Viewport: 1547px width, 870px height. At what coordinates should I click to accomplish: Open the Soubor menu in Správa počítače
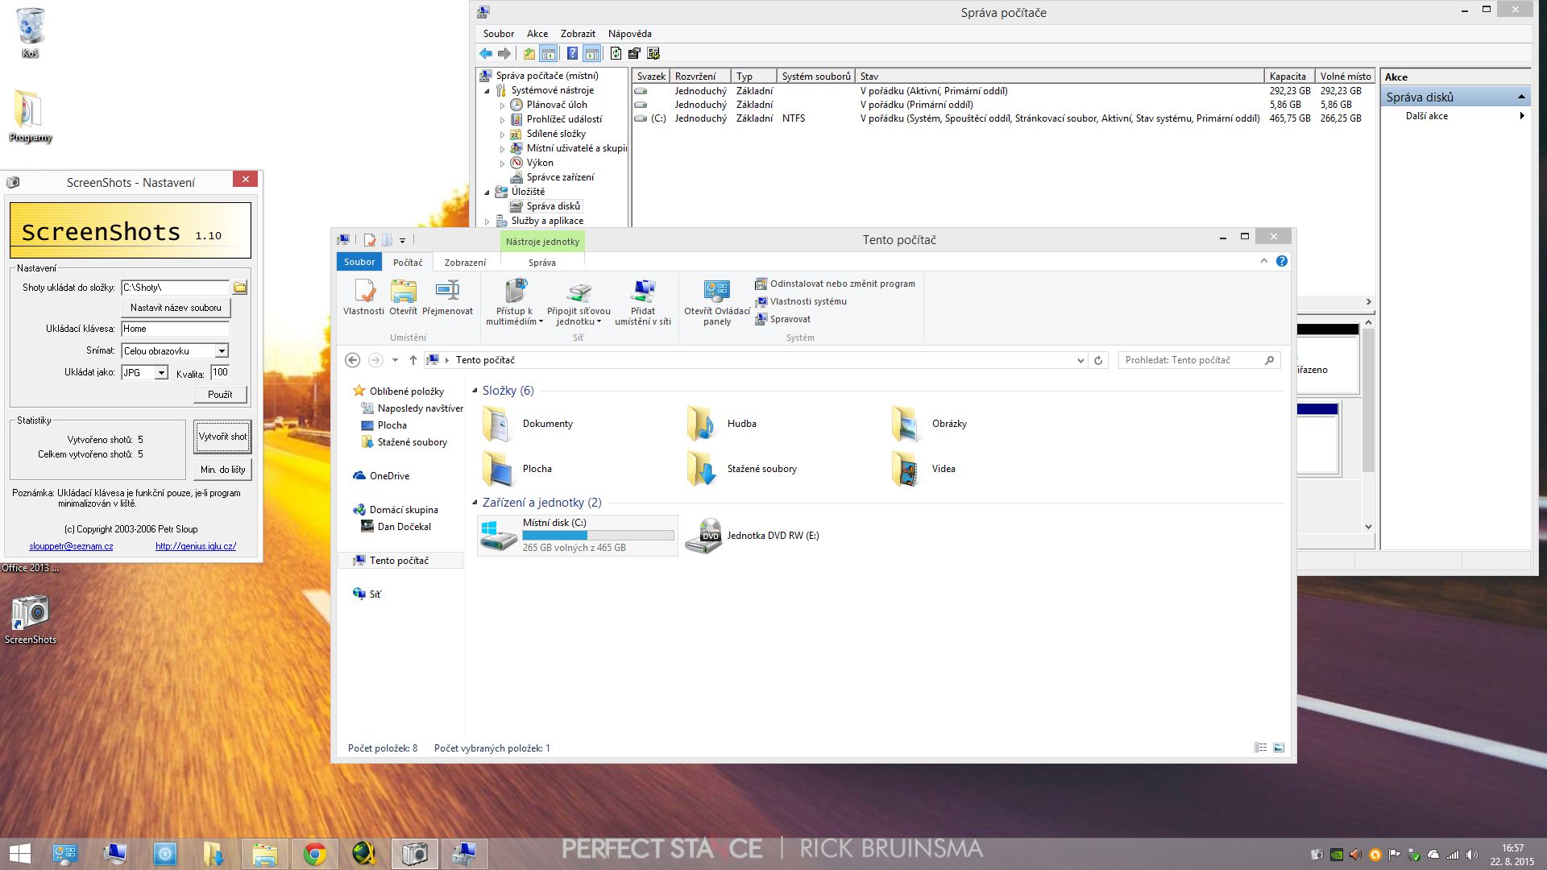coord(499,34)
